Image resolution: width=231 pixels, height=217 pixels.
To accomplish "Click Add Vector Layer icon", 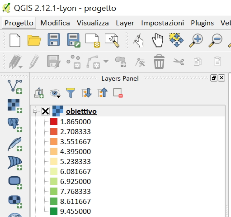I will 15,87.
